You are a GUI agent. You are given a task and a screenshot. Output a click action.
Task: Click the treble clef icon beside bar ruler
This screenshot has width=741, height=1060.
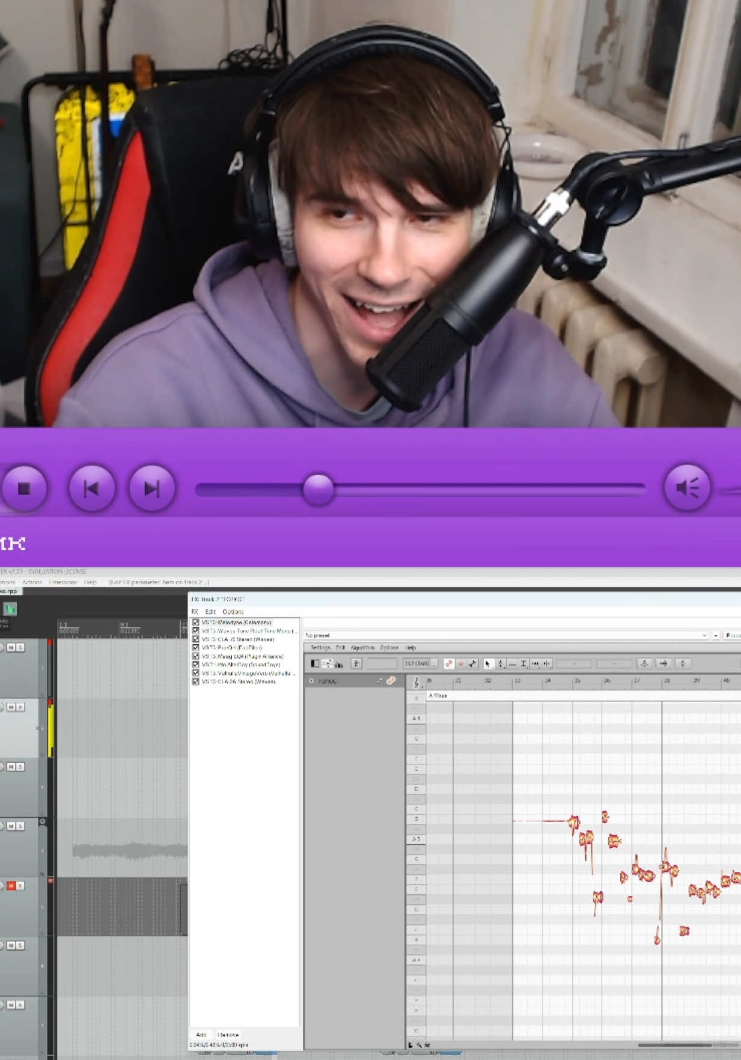(416, 683)
